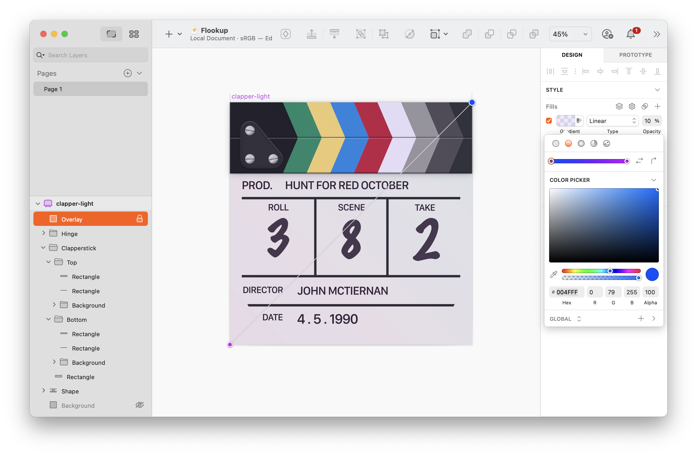697x456 pixels.
Task: Expand the Shape layer
Action: tap(43, 391)
